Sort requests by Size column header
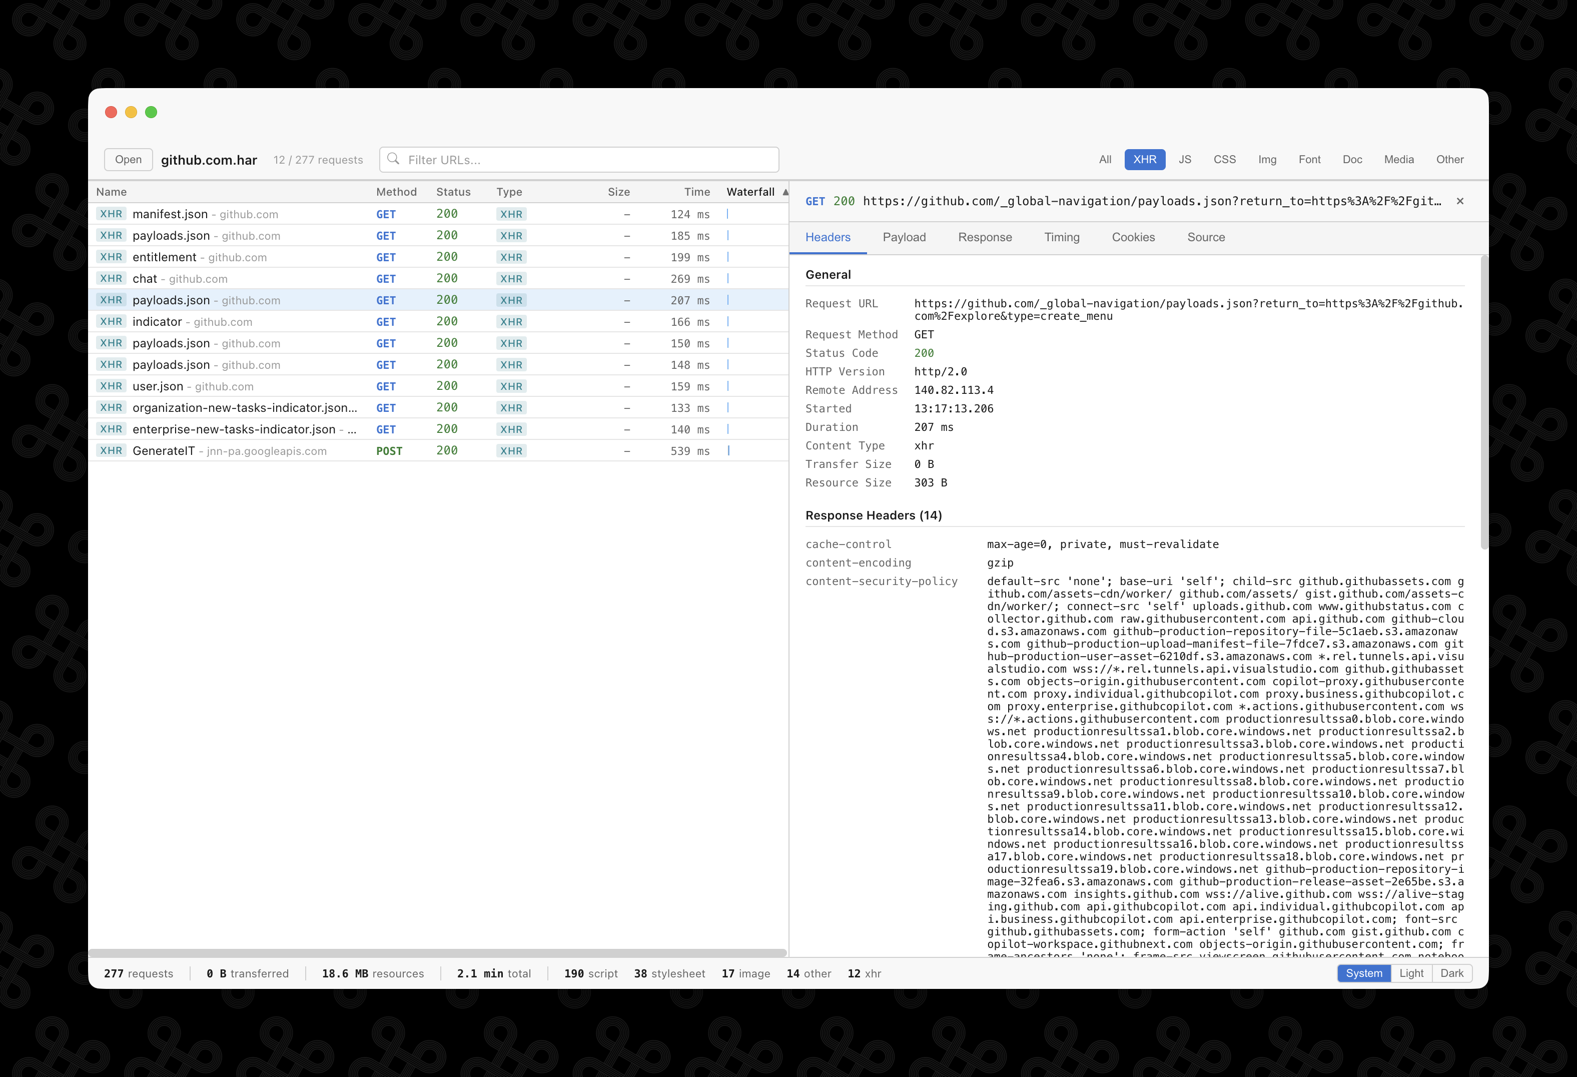 [618, 192]
